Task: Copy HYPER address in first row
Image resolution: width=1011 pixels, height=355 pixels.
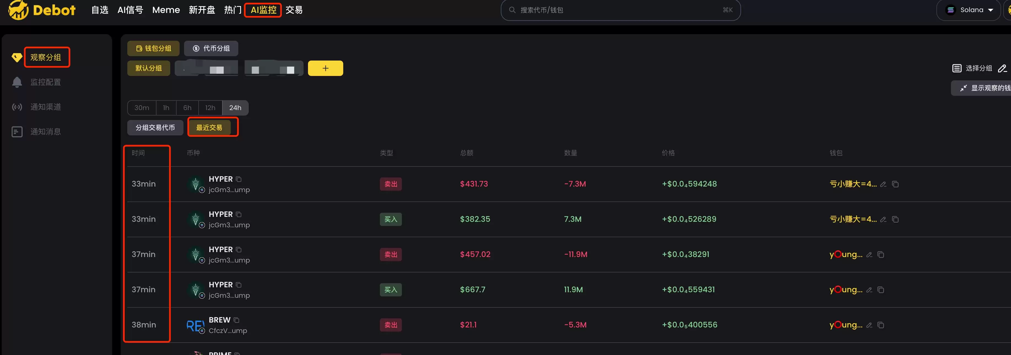Action: pos(239,179)
